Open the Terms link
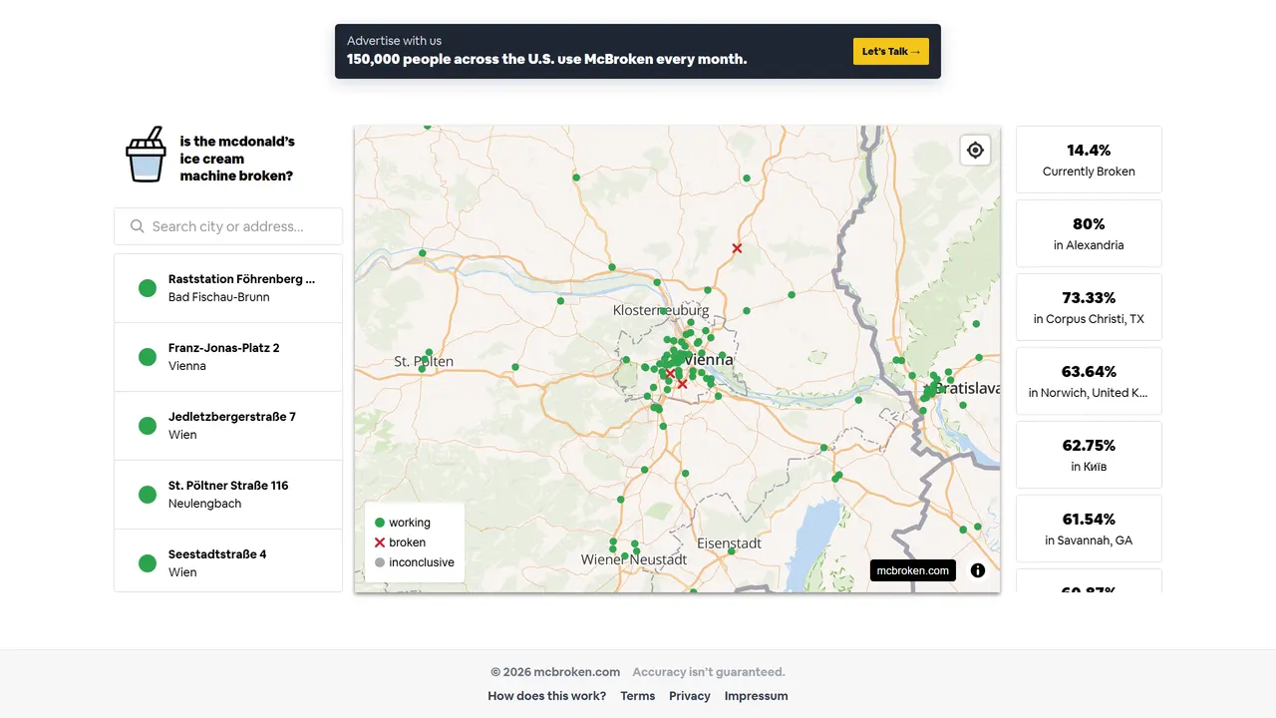The width and height of the screenshot is (1276, 718). (638, 696)
